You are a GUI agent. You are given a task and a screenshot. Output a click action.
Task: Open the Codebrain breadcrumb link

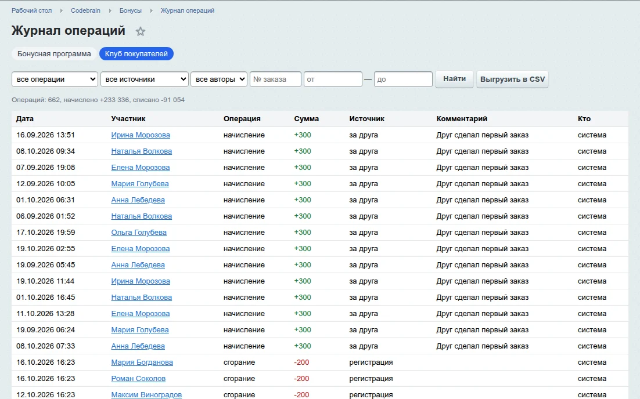(x=85, y=10)
